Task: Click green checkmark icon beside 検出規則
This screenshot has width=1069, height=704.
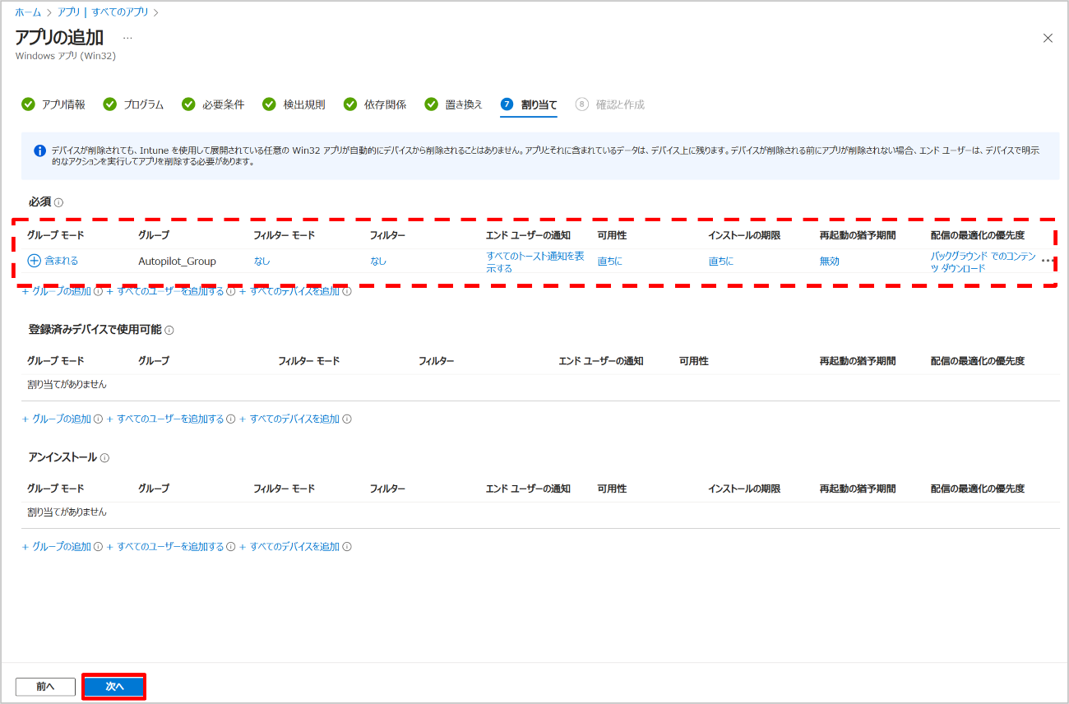Action: (269, 104)
